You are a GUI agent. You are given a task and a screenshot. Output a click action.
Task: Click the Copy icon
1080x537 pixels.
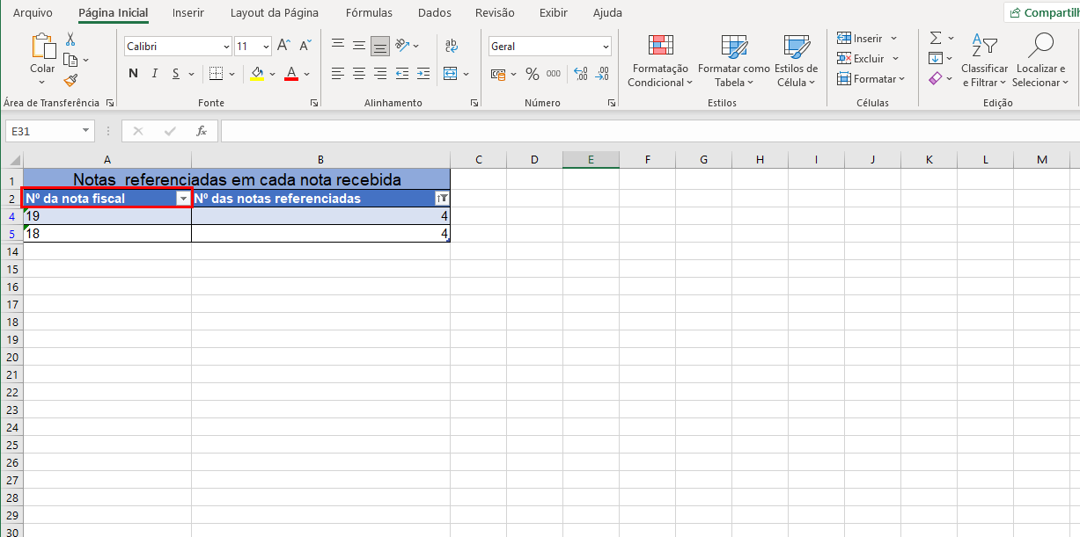point(70,60)
